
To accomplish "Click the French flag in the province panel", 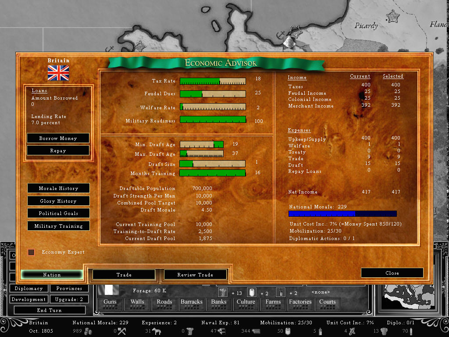I will [108, 290].
